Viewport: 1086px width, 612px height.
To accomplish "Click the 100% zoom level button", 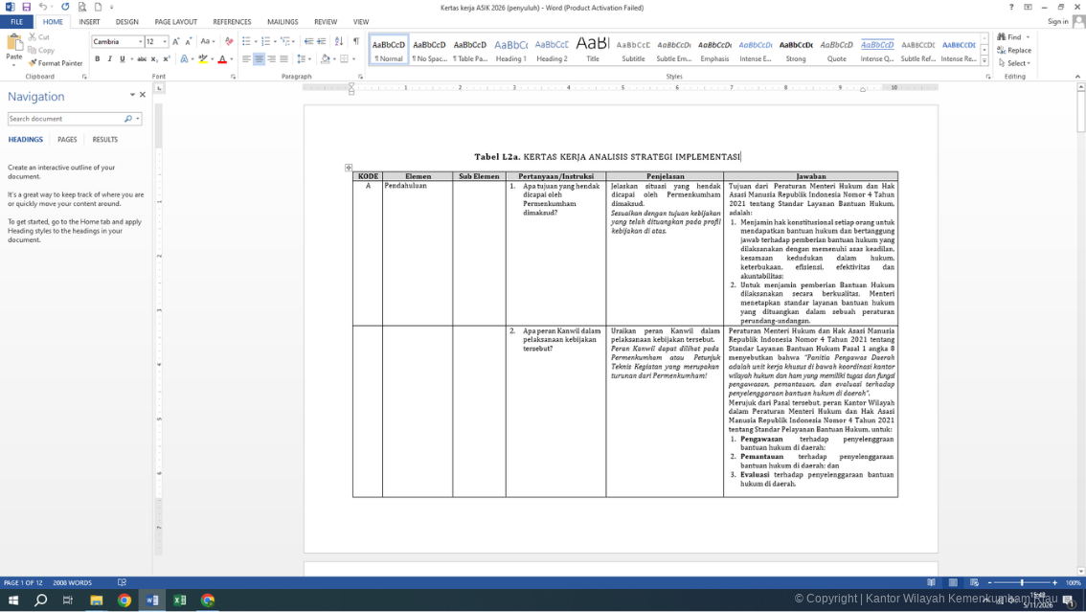I will 1073,583.
